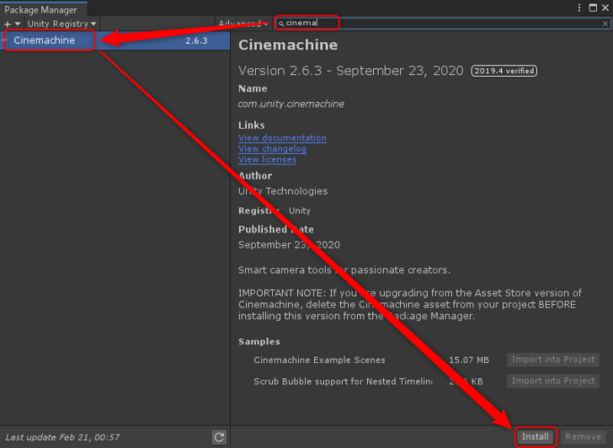The image size is (613, 448).
Task: Click the magnifier icon in search box
Action: point(281,24)
